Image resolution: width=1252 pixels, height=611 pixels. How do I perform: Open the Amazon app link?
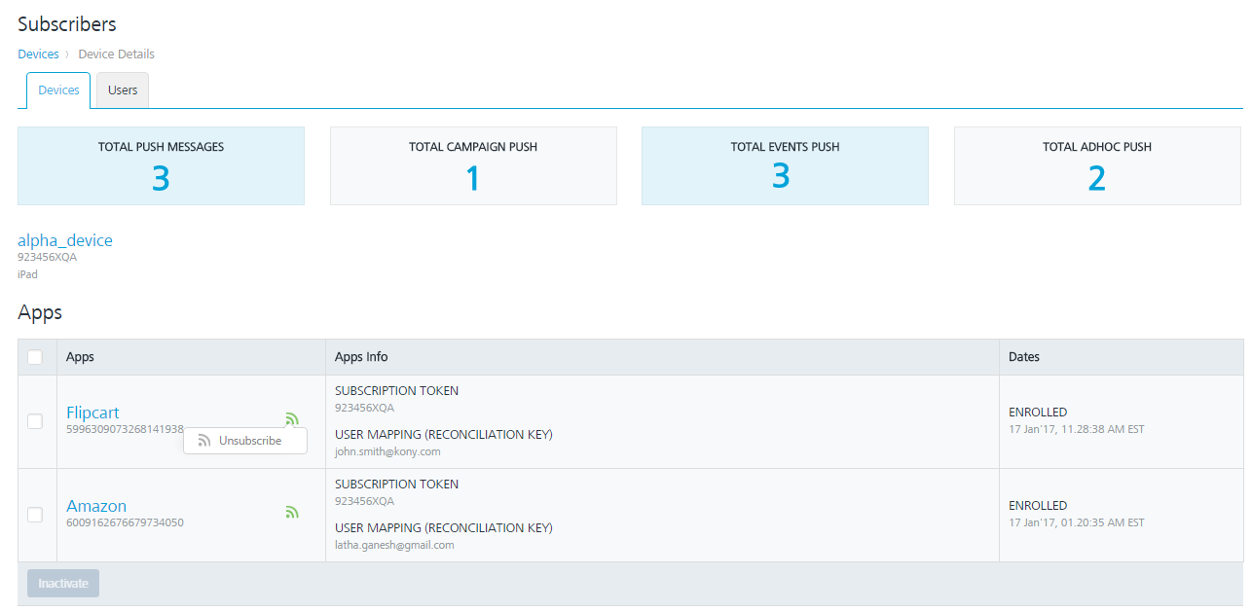tap(96, 506)
